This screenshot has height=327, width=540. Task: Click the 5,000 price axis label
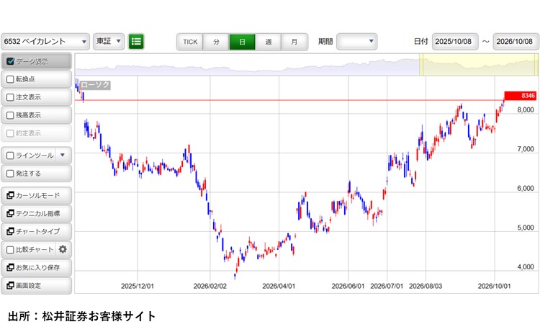[x=526, y=228]
